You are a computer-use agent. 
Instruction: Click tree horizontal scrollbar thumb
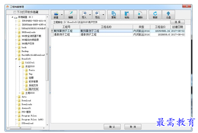(20, 128)
